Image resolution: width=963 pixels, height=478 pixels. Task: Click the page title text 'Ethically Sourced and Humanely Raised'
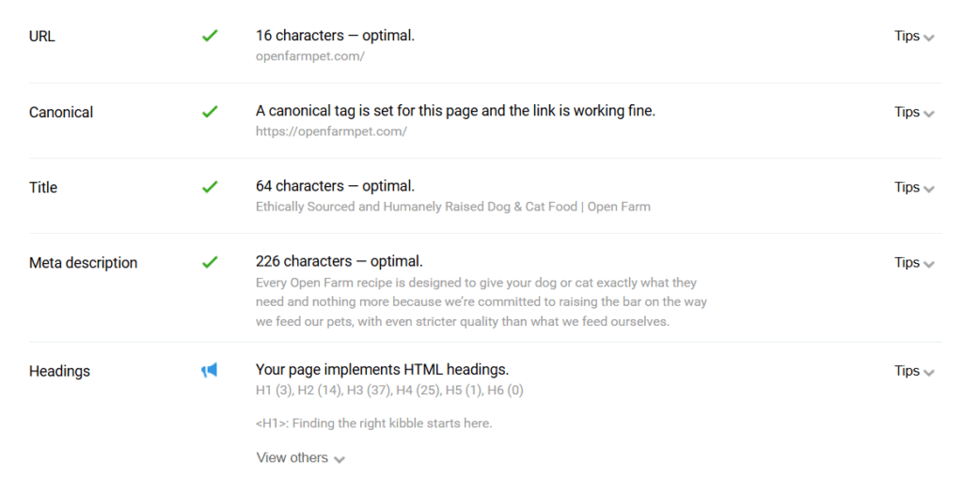point(367,207)
